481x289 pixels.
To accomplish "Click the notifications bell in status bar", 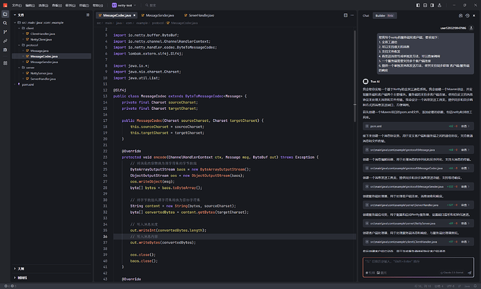I will click(475, 286).
